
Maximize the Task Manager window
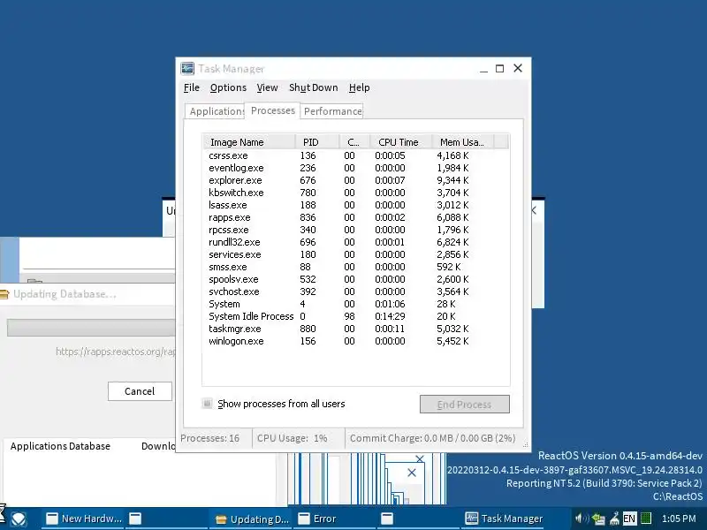pos(499,69)
